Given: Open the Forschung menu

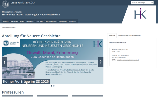Looking at the screenshot, I should (x=39, y=21).
